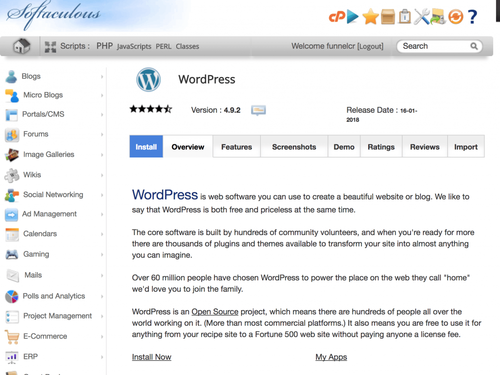Click the Portals/CMS category icon
This screenshot has width=500, height=375.
click(12, 115)
